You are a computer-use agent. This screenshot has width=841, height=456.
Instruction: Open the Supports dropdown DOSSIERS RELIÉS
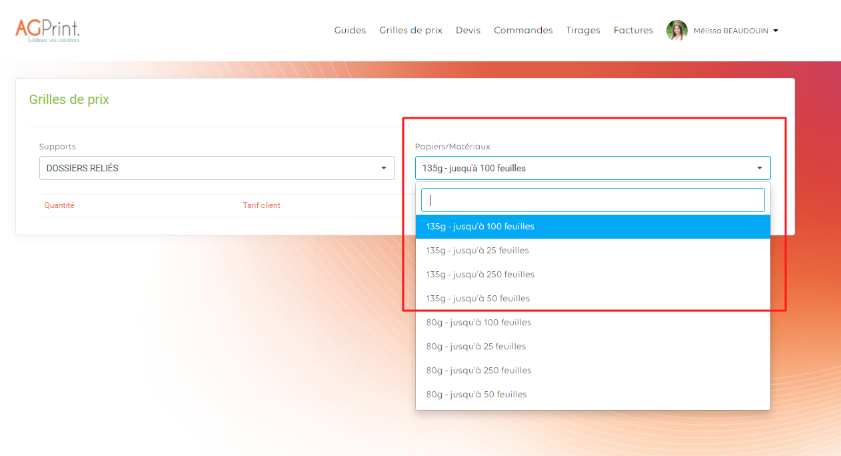[x=217, y=168]
